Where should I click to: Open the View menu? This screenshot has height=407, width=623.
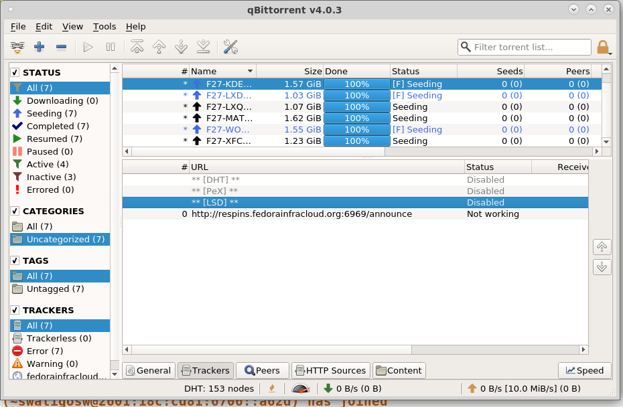point(72,27)
